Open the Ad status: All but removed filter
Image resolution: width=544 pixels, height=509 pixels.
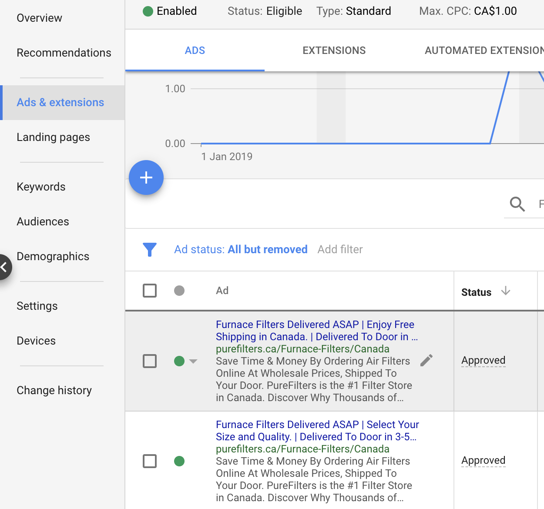pos(241,249)
